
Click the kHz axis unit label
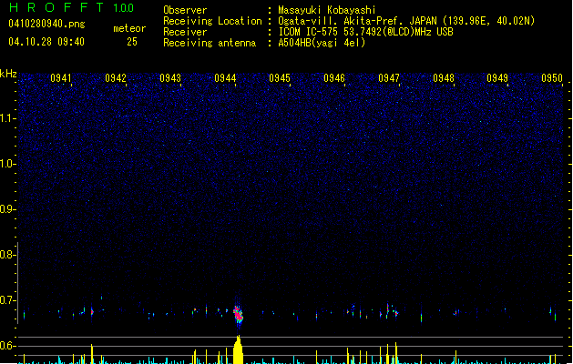8,74
